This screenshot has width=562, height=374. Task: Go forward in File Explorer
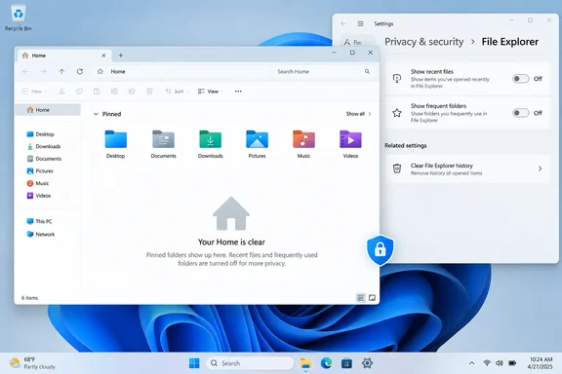tap(43, 71)
